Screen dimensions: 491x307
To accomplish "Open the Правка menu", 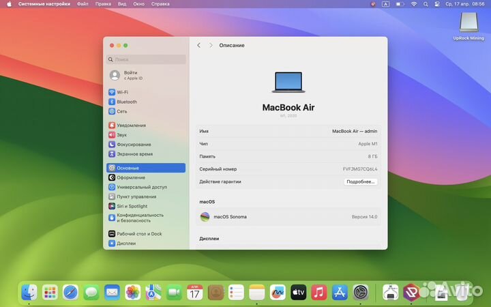I will point(103,4).
